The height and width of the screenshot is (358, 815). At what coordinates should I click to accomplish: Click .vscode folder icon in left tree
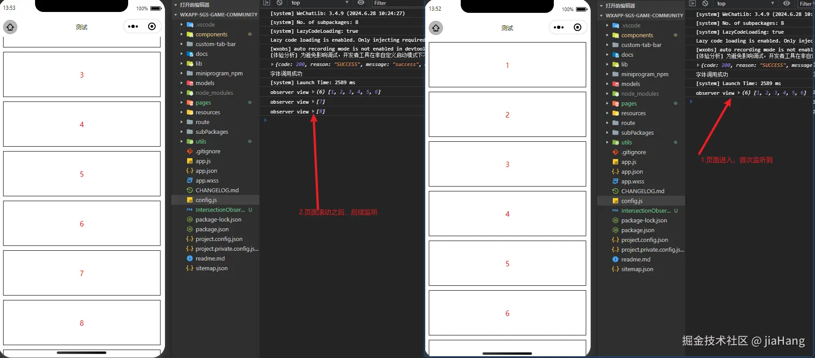coord(190,24)
